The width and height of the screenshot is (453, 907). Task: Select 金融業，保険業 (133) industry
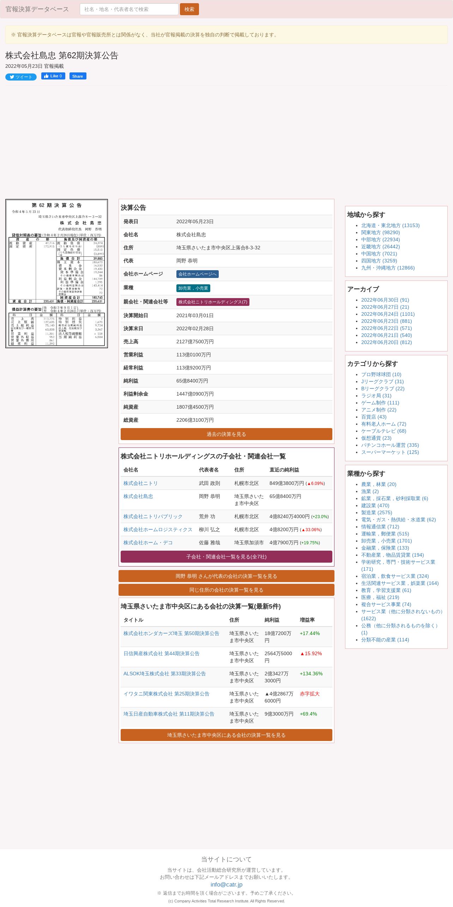point(385,548)
